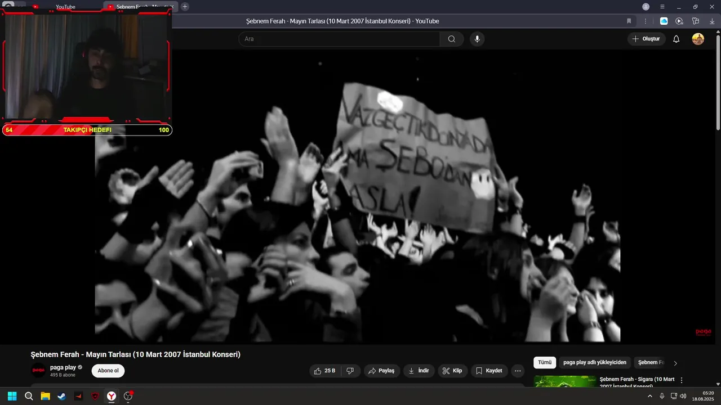The height and width of the screenshot is (405, 721).
Task: Open browser profile account icon
Action: point(646,7)
